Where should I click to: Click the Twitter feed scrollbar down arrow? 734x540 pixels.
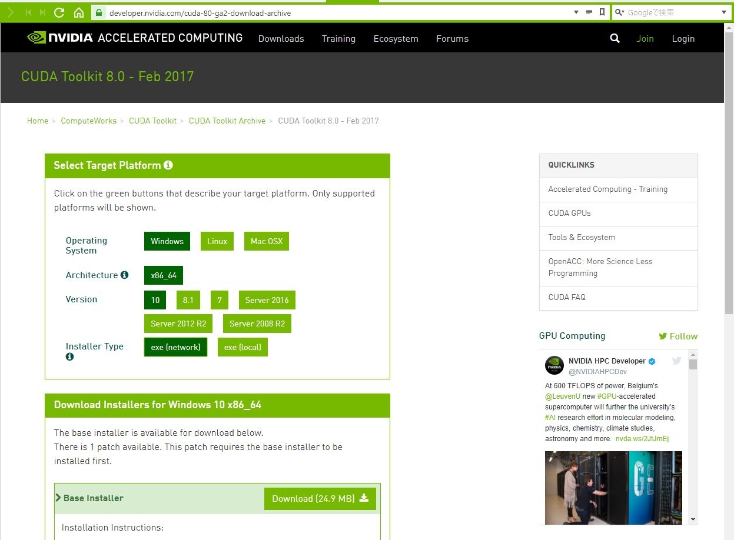tap(693, 519)
